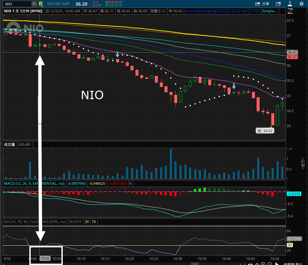Click the date field 日:12/2/21, 10:02 AM
The width and height of the screenshot is (308, 265).
(x=63, y=11)
